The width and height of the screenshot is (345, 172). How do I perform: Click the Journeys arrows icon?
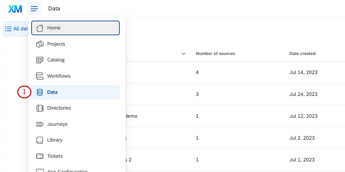[39, 124]
